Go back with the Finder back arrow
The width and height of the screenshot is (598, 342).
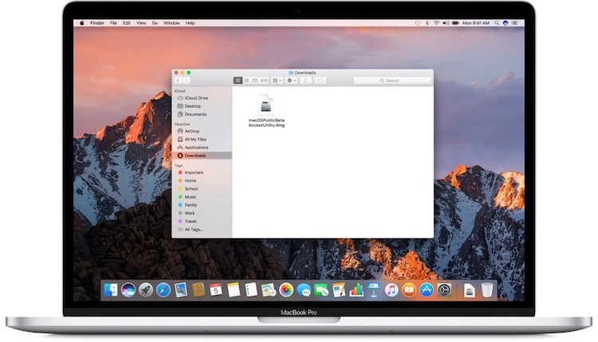tap(179, 81)
